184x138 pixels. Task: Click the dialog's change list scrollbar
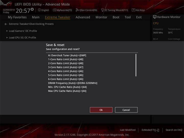click(x=136, y=65)
